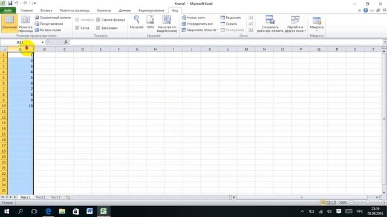Click zoom out minus button
This screenshot has height=217, width=387.
click(351, 203)
